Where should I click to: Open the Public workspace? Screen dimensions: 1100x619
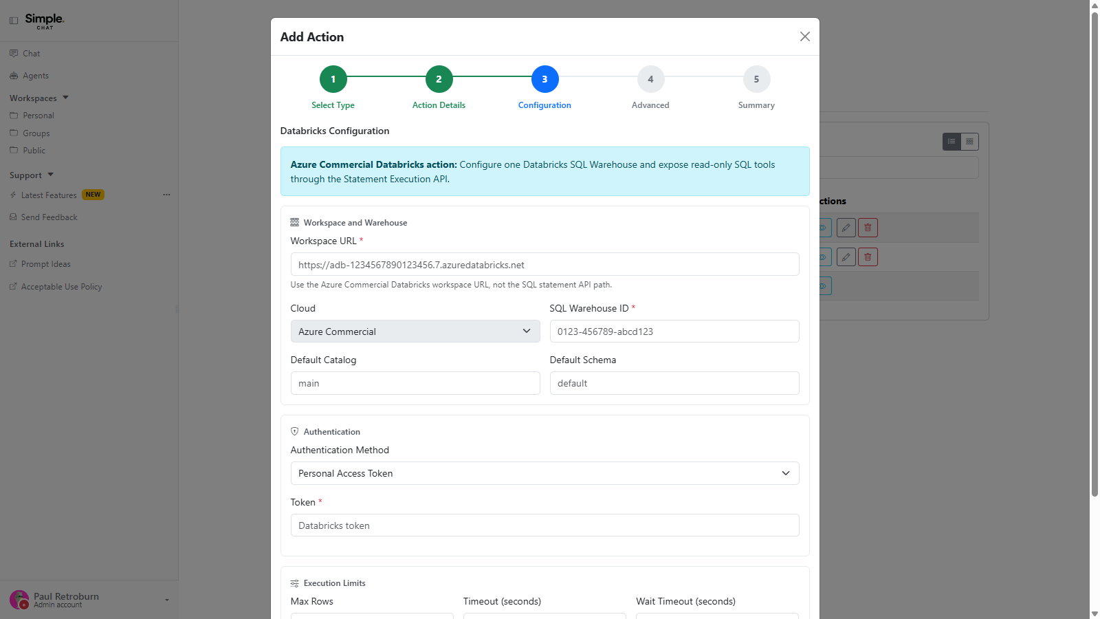(x=34, y=151)
